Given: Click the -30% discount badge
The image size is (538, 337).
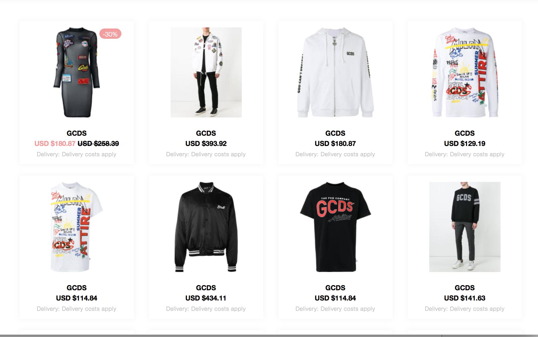Looking at the screenshot, I should click(110, 34).
